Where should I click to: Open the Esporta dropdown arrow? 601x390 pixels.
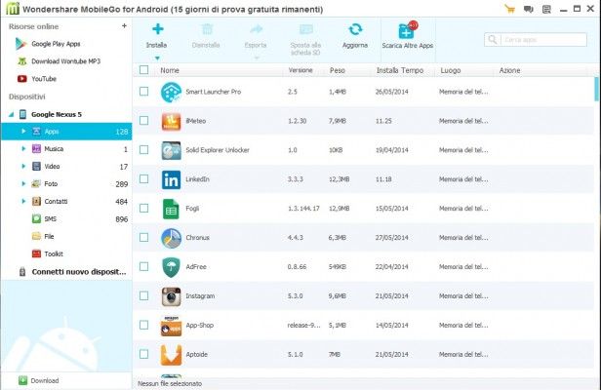(257, 58)
